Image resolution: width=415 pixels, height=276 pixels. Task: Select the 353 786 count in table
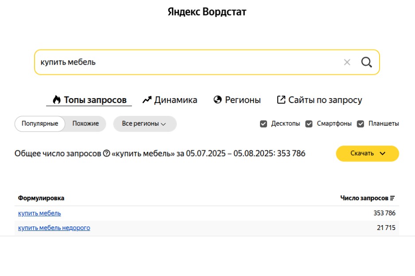384,213
